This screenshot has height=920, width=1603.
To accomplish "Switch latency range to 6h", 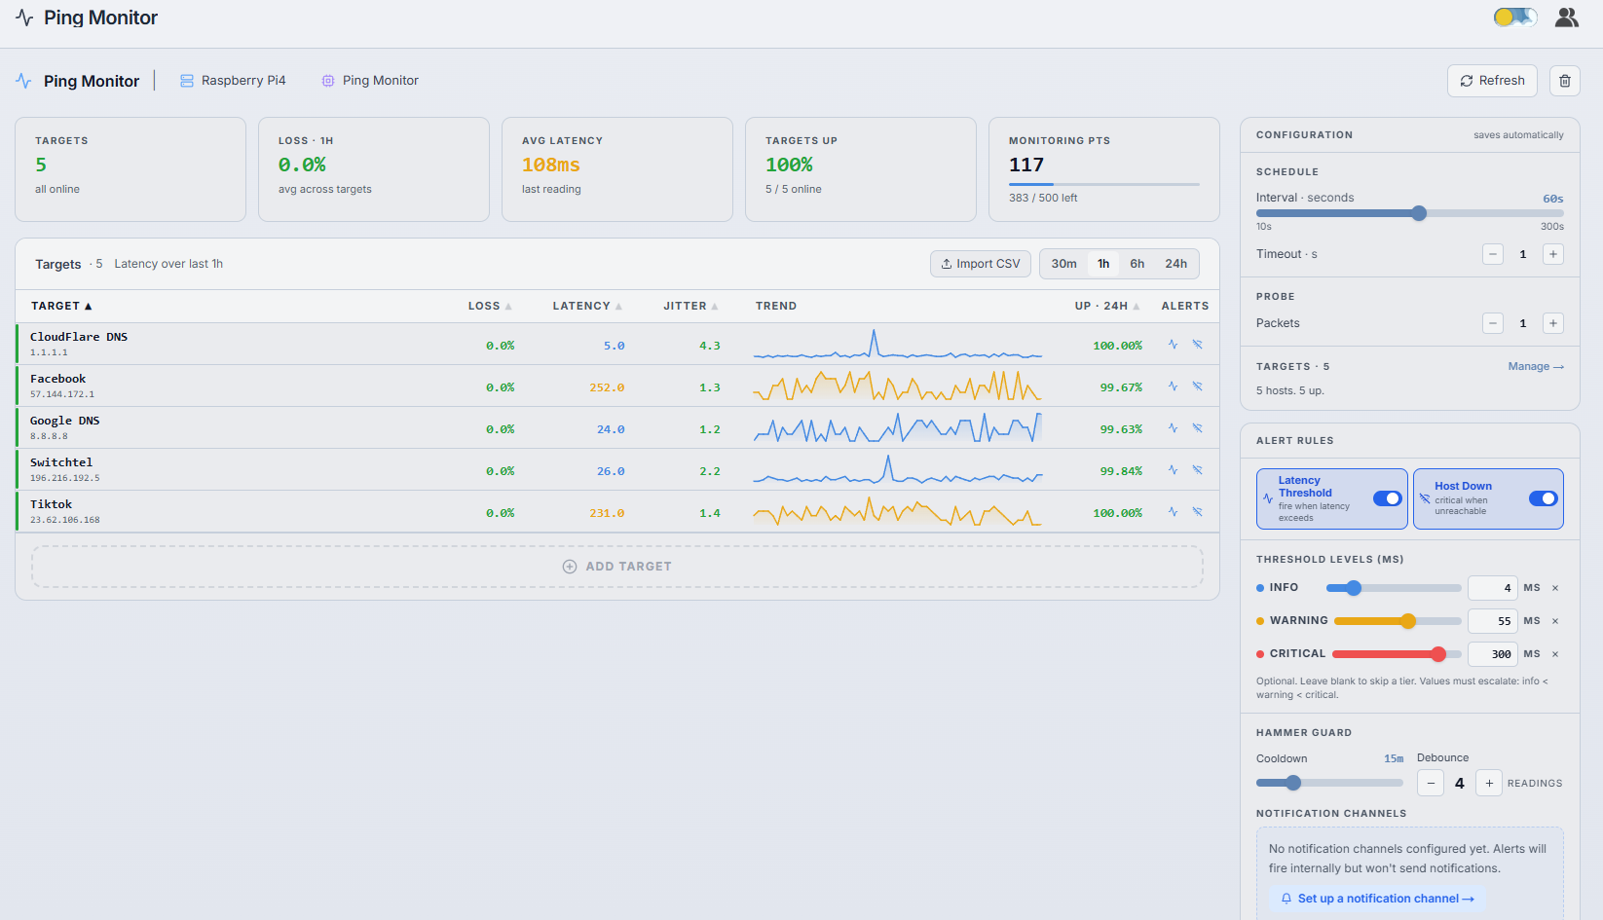I will 1137,264.
